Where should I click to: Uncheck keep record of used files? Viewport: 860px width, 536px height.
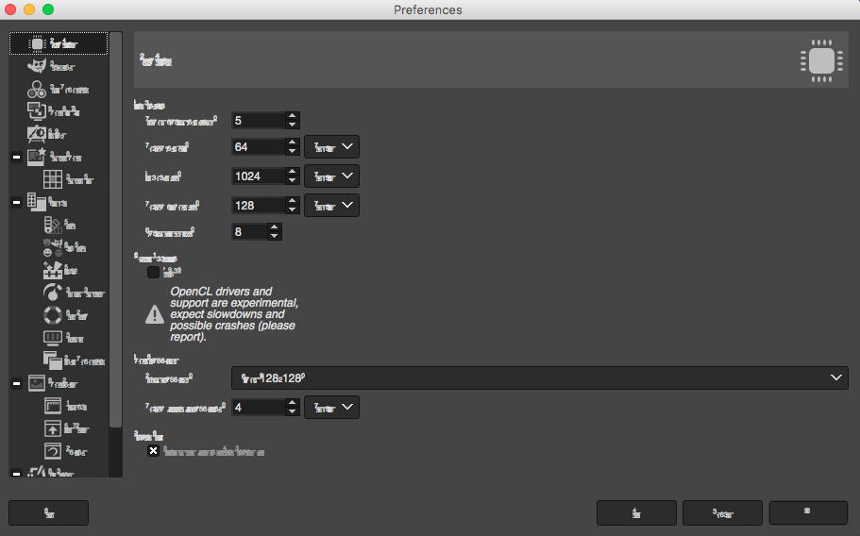[x=154, y=451]
